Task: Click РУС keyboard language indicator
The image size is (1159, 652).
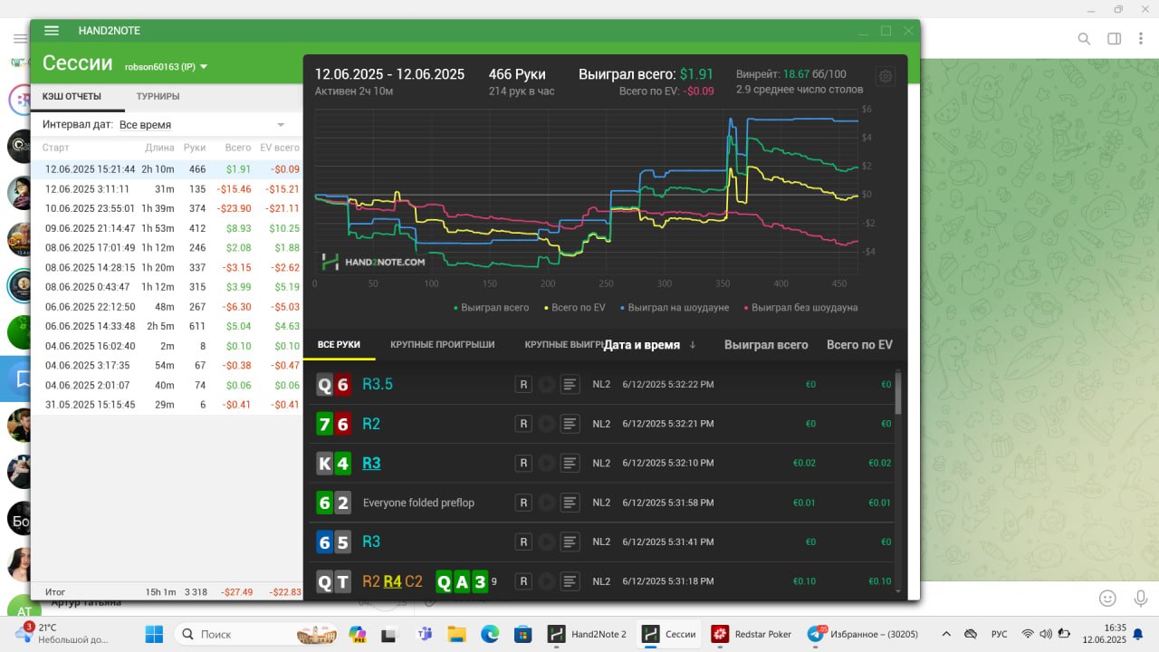Action: click(1000, 634)
